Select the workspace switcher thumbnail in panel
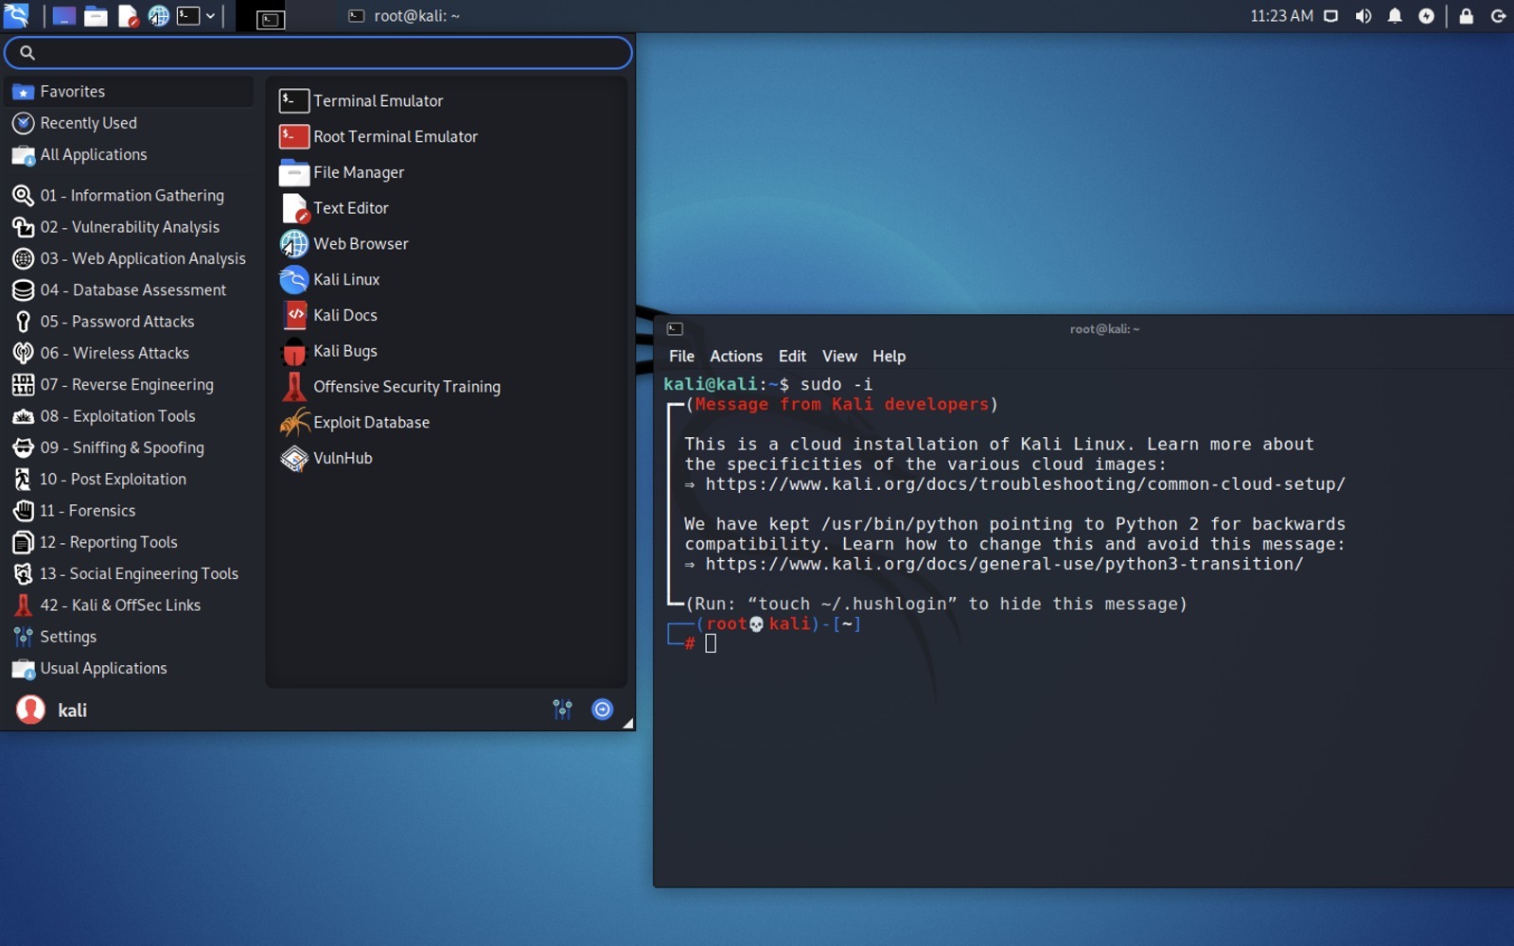Viewport: 1514px width, 946px height. 270,18
